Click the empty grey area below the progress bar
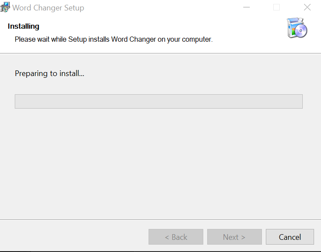This screenshot has width=321, height=252. point(159,165)
